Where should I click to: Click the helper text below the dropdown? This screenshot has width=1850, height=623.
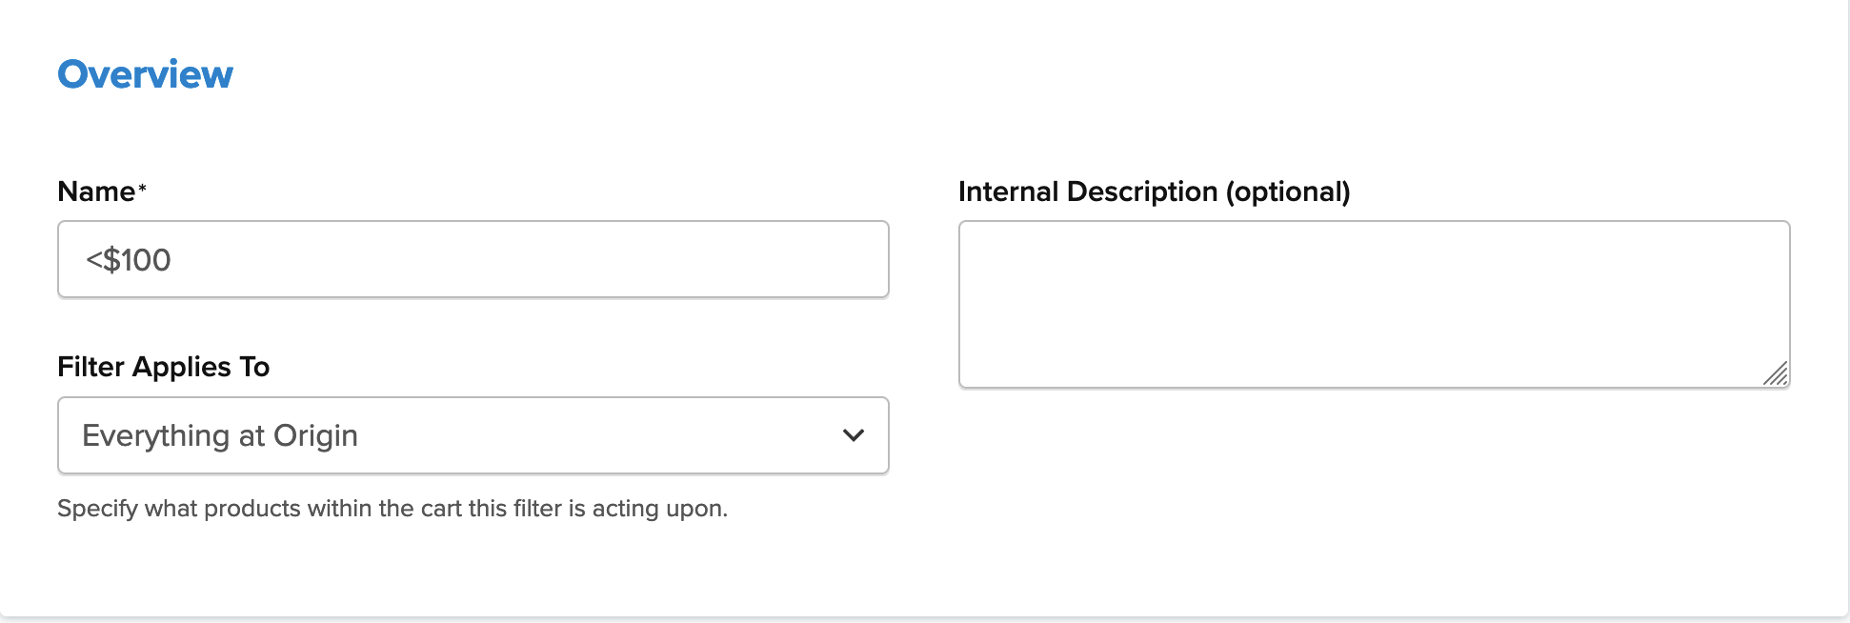pos(392,509)
